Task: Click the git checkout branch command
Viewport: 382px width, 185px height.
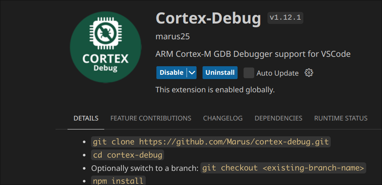Action: (x=283, y=168)
